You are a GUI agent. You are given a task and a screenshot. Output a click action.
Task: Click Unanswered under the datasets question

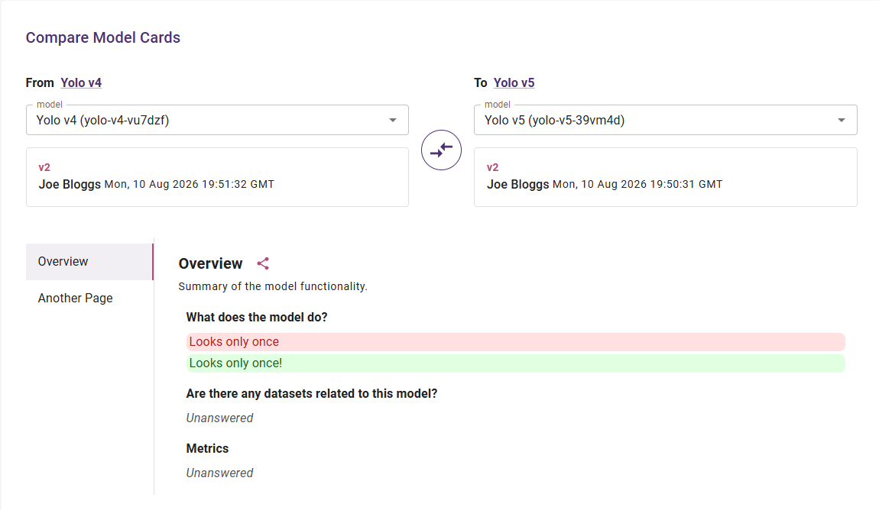pyautogui.click(x=220, y=418)
